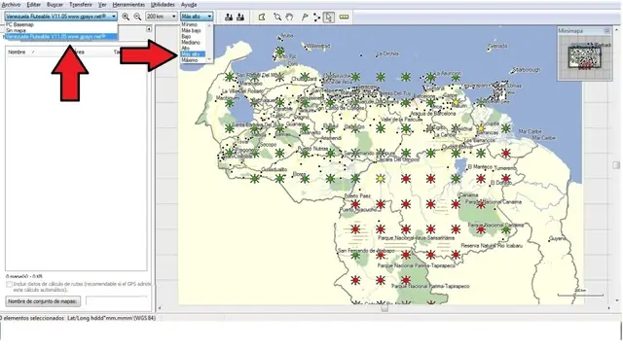
Task: Click the Minimapa overview thumbnail
Action: coord(585,57)
